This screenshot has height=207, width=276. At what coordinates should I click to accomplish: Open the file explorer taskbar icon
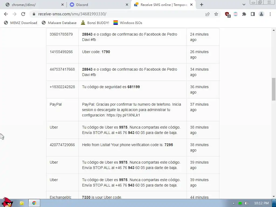22,203
